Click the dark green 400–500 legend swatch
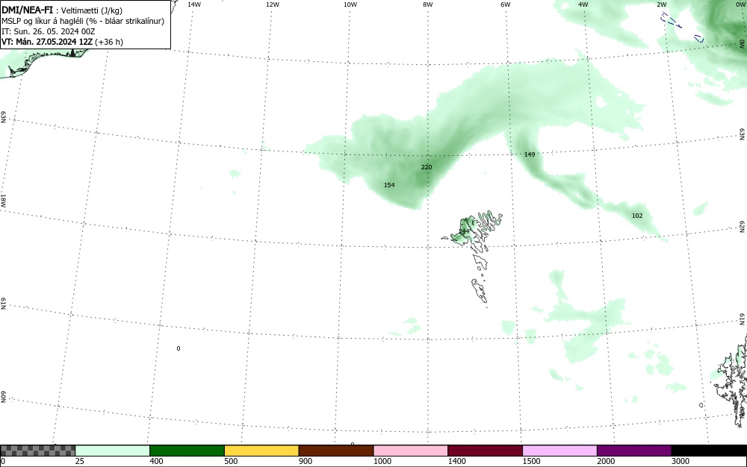The image size is (747, 467). coord(187,451)
